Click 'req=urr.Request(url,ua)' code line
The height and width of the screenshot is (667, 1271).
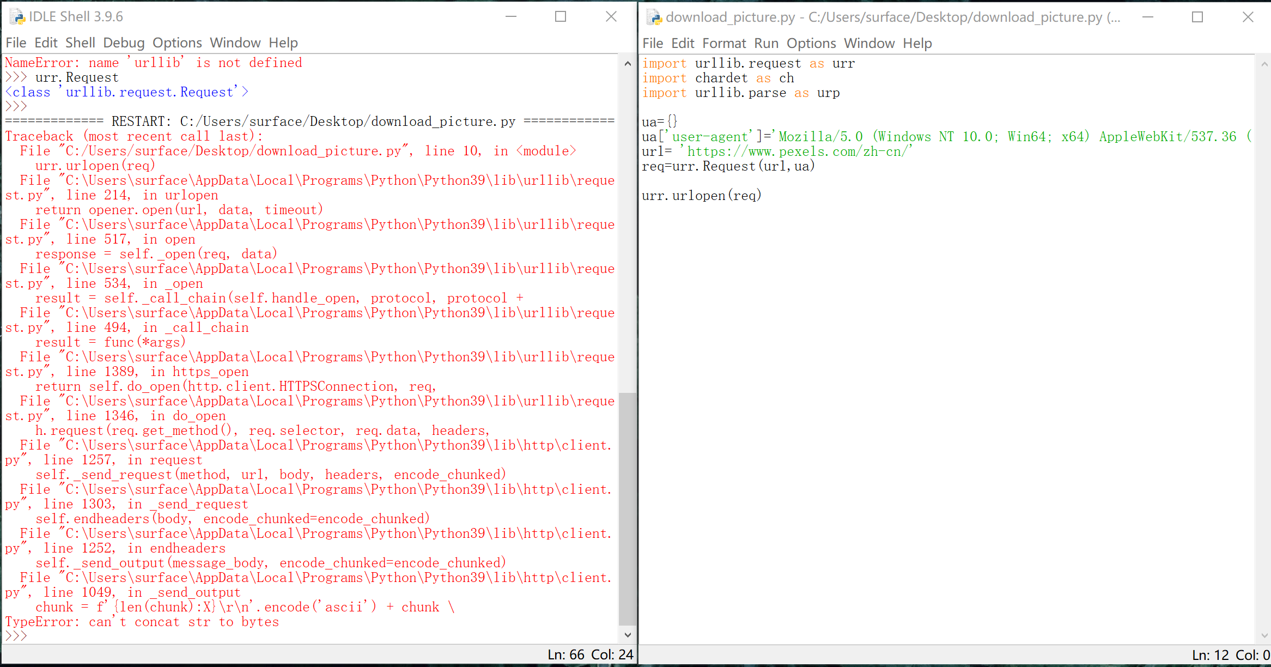[728, 166]
